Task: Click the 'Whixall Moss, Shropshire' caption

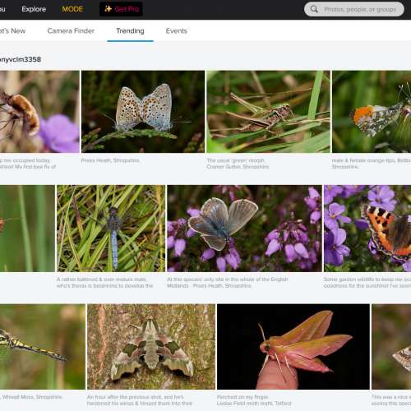Action: [31, 397]
